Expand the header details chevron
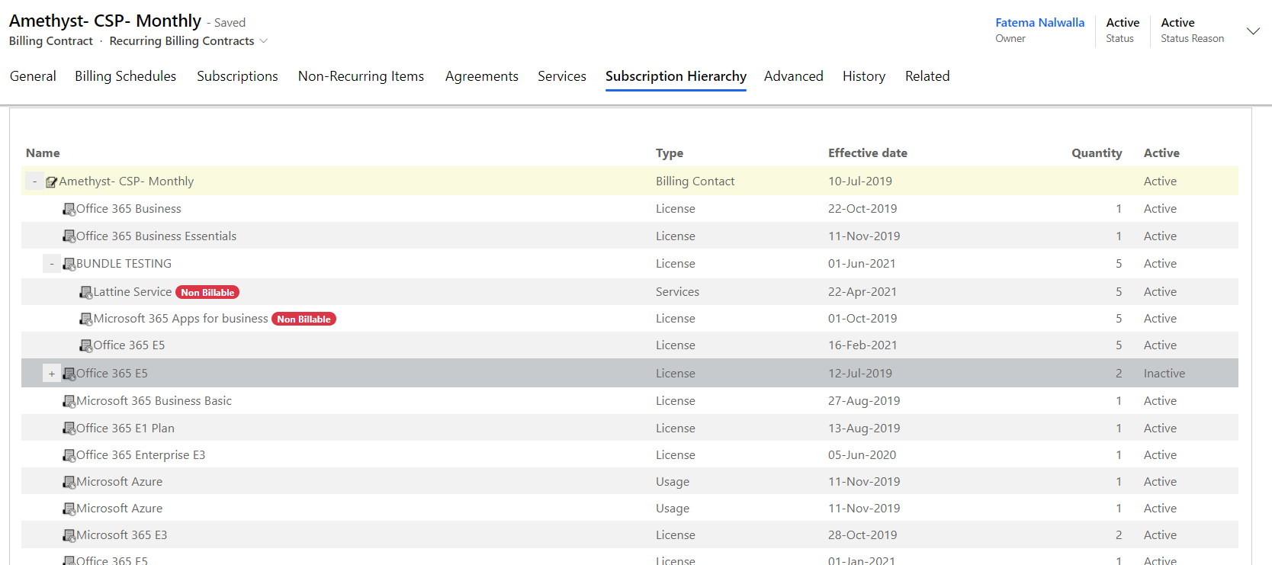The width and height of the screenshot is (1272, 565). point(1253,30)
